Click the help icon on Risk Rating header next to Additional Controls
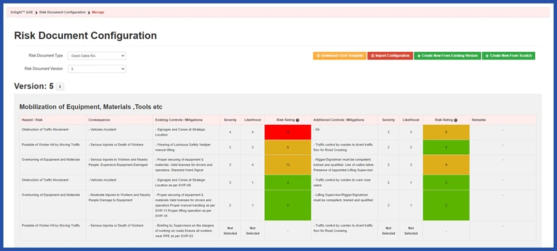Viewport: 557px width, 251px height. [x=298, y=120]
